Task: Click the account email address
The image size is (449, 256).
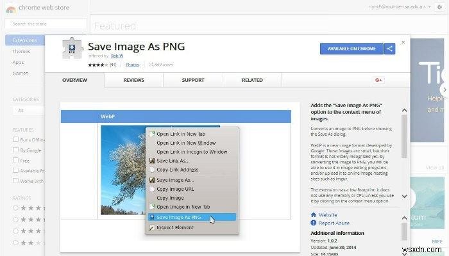Action: coord(397,7)
